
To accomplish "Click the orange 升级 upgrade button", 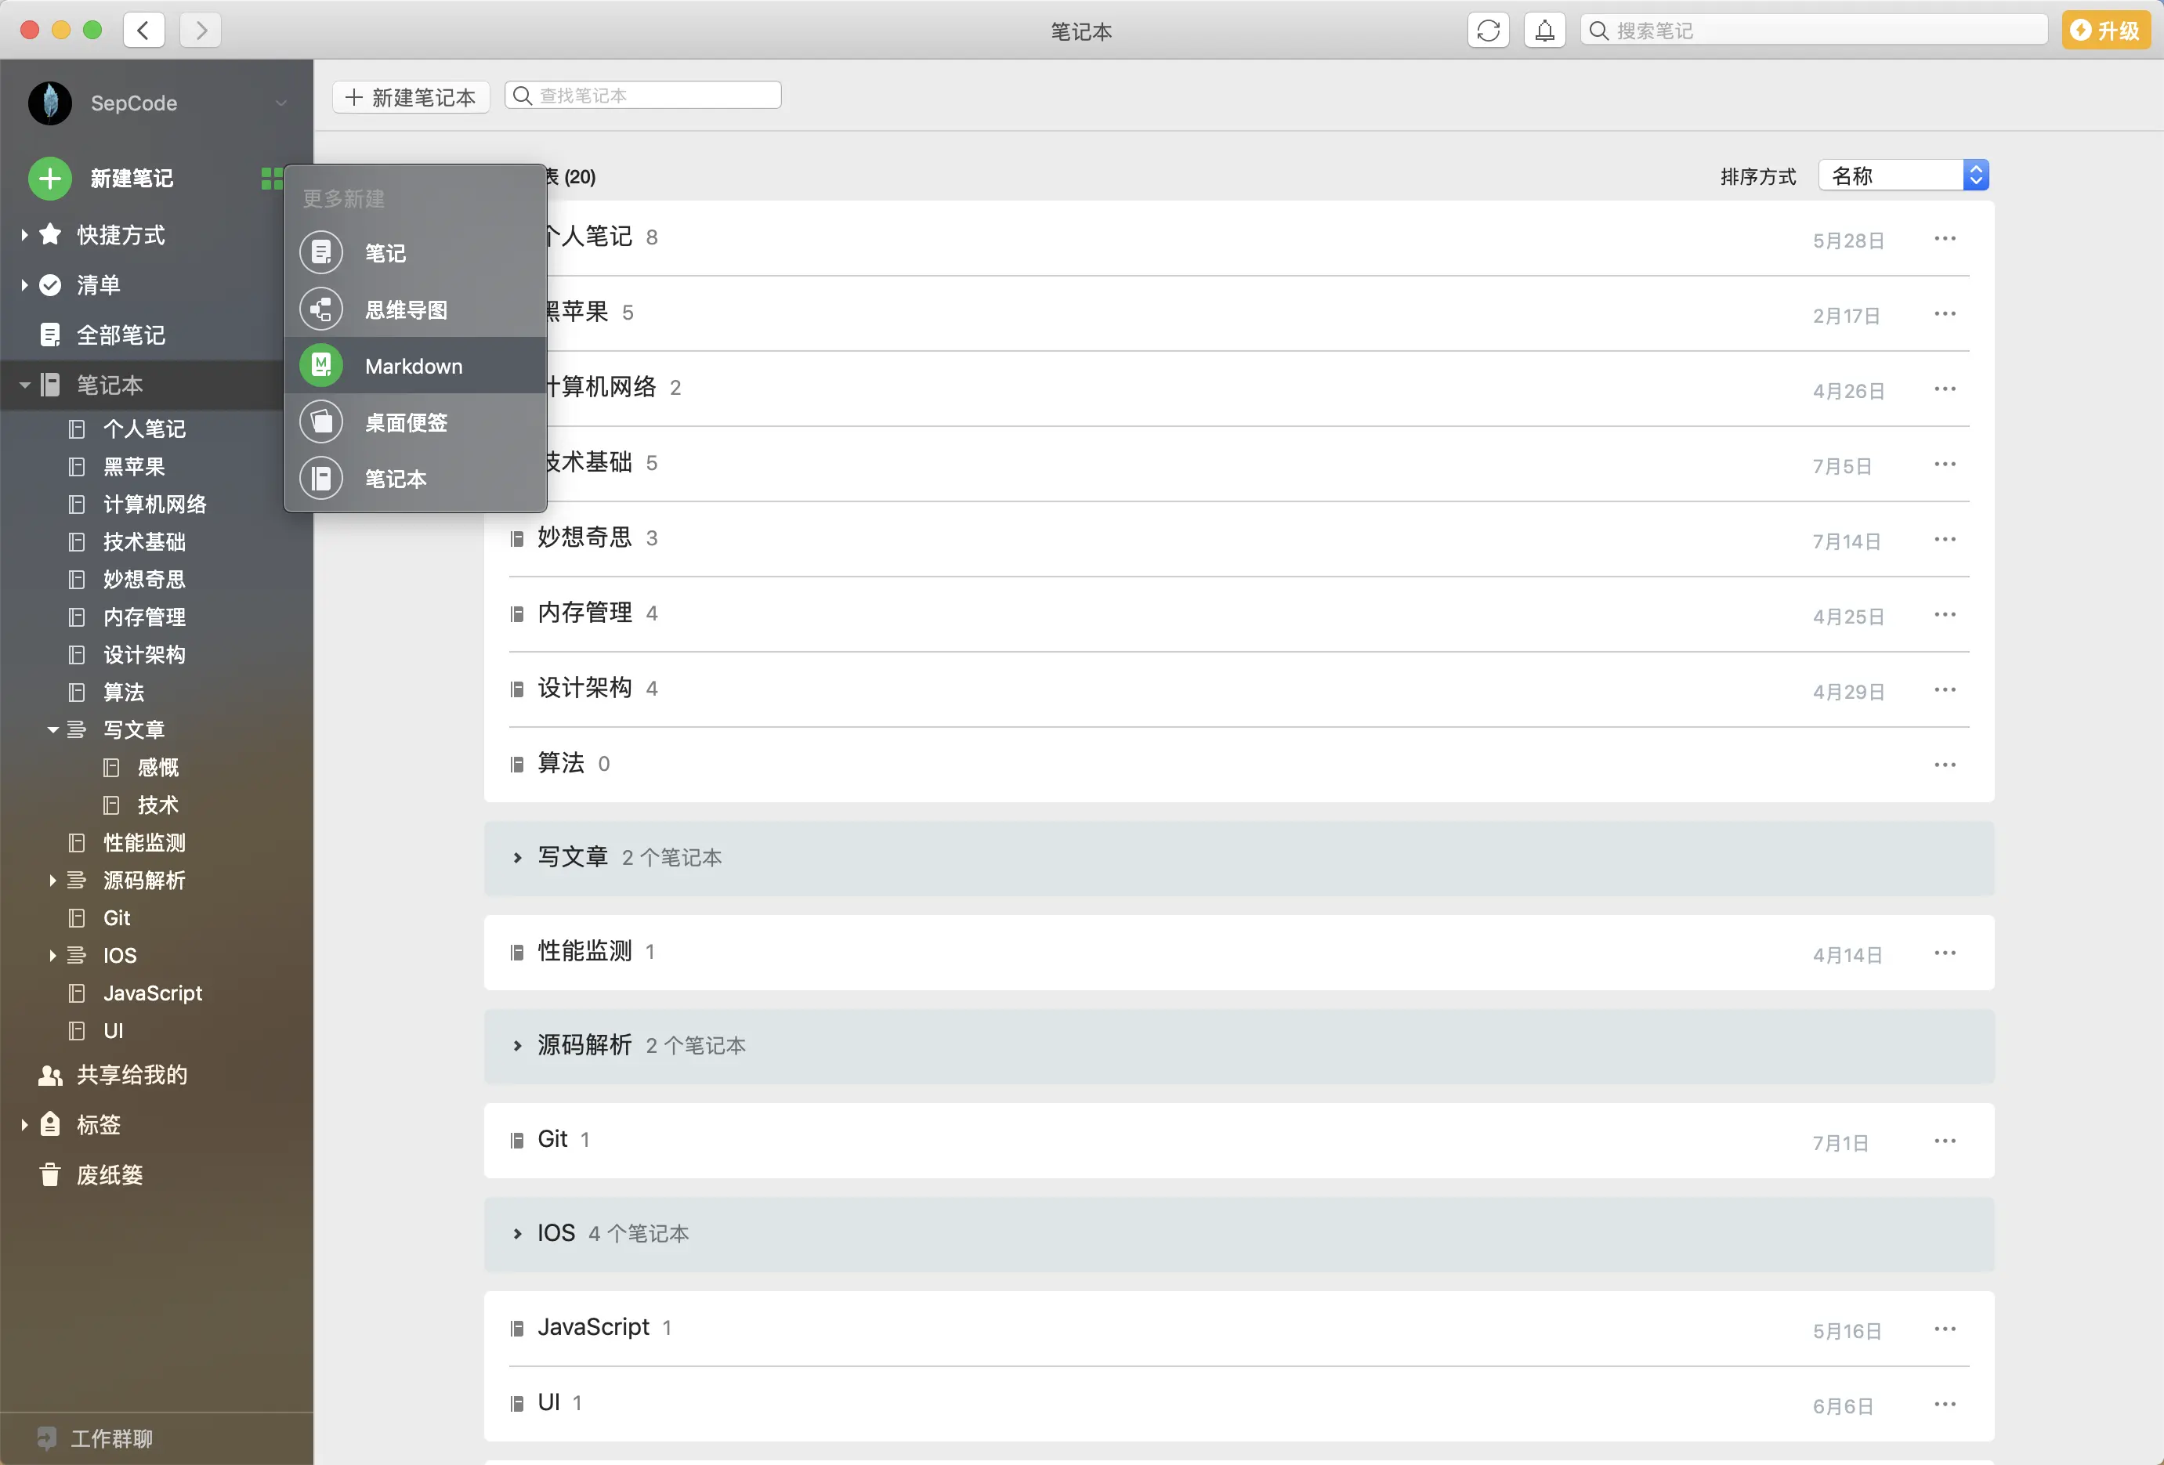I will point(2105,31).
